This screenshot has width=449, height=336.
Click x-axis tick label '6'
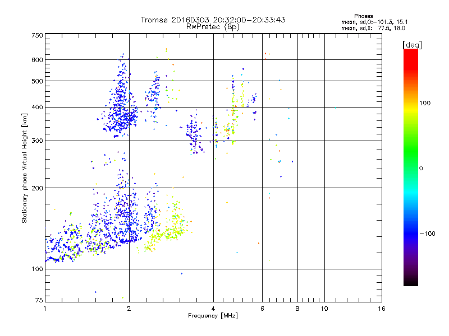pos(262,309)
